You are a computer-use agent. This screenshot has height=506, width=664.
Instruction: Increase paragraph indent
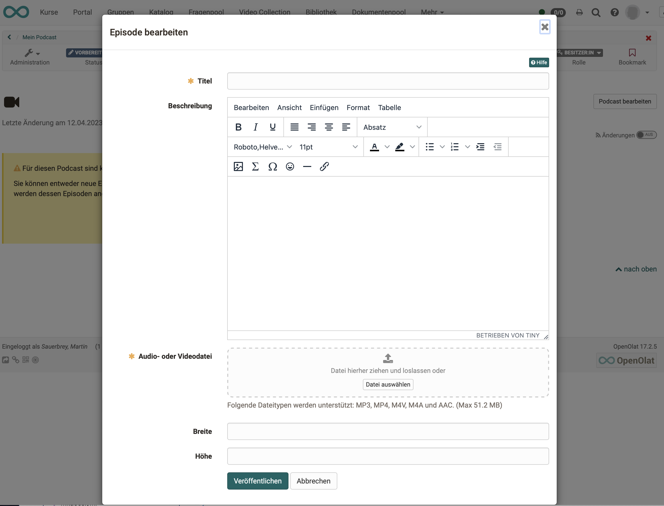coord(480,147)
